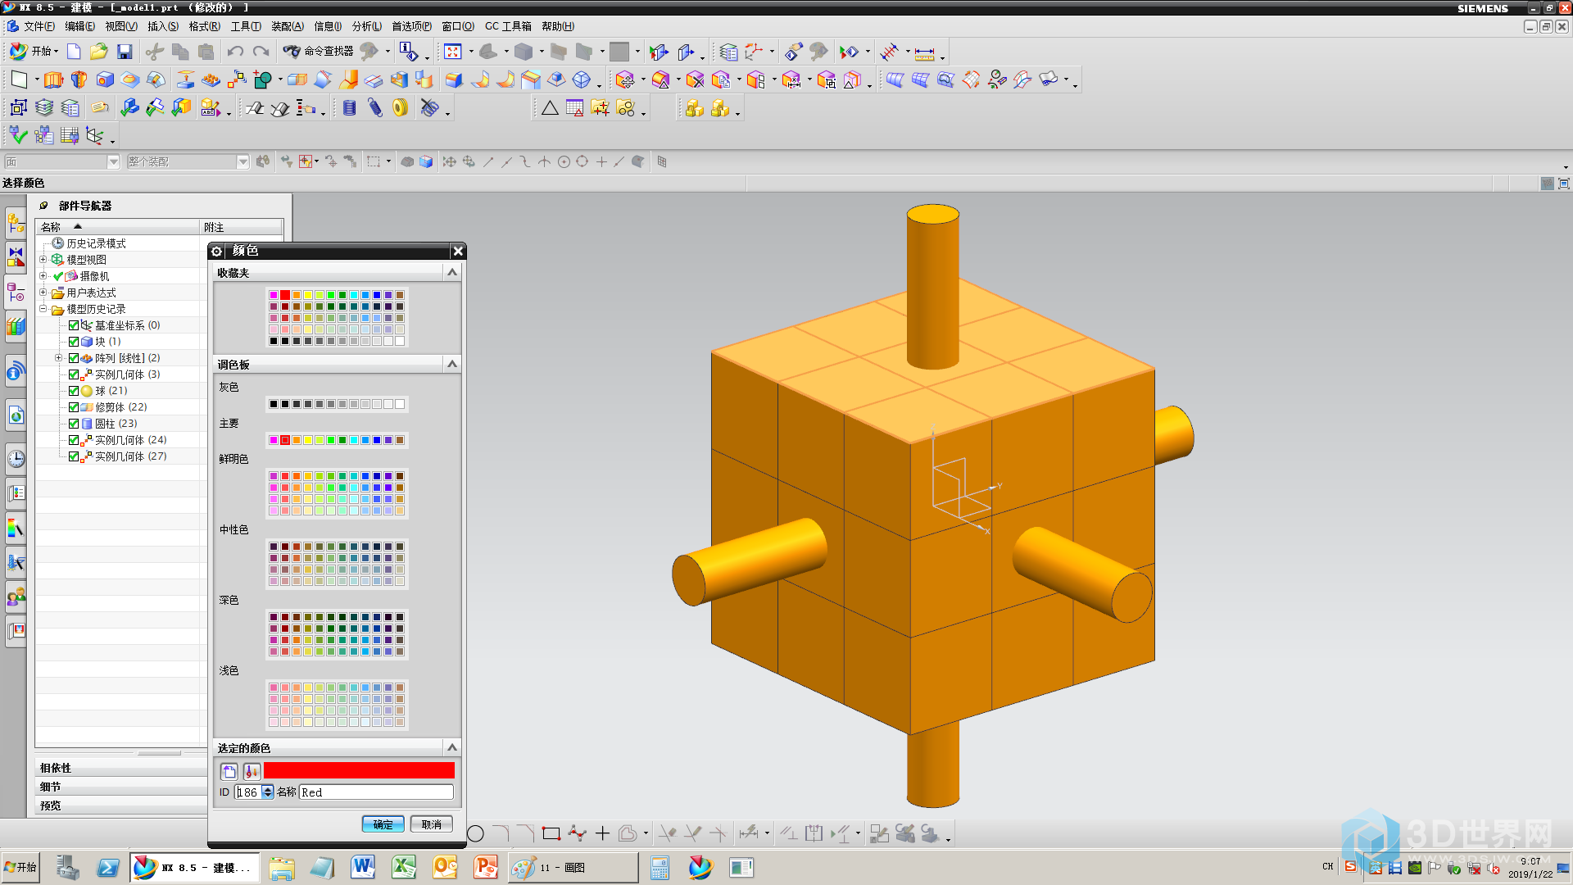The height and width of the screenshot is (885, 1573).
Task: Pick black swatch in 灰色 row
Action: point(274,404)
